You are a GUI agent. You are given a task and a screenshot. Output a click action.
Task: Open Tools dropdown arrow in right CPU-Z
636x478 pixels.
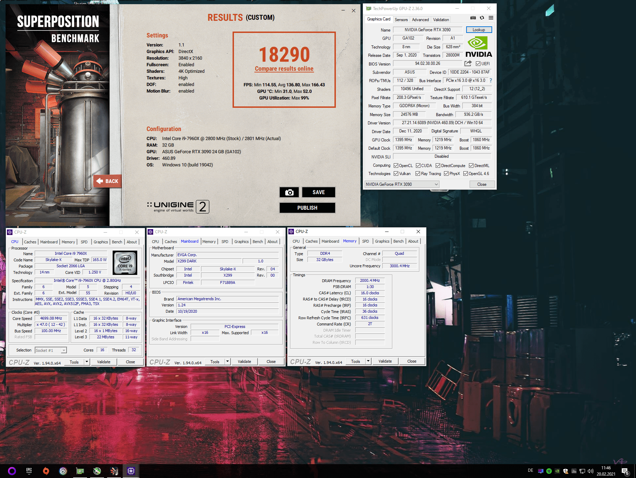[x=368, y=361]
